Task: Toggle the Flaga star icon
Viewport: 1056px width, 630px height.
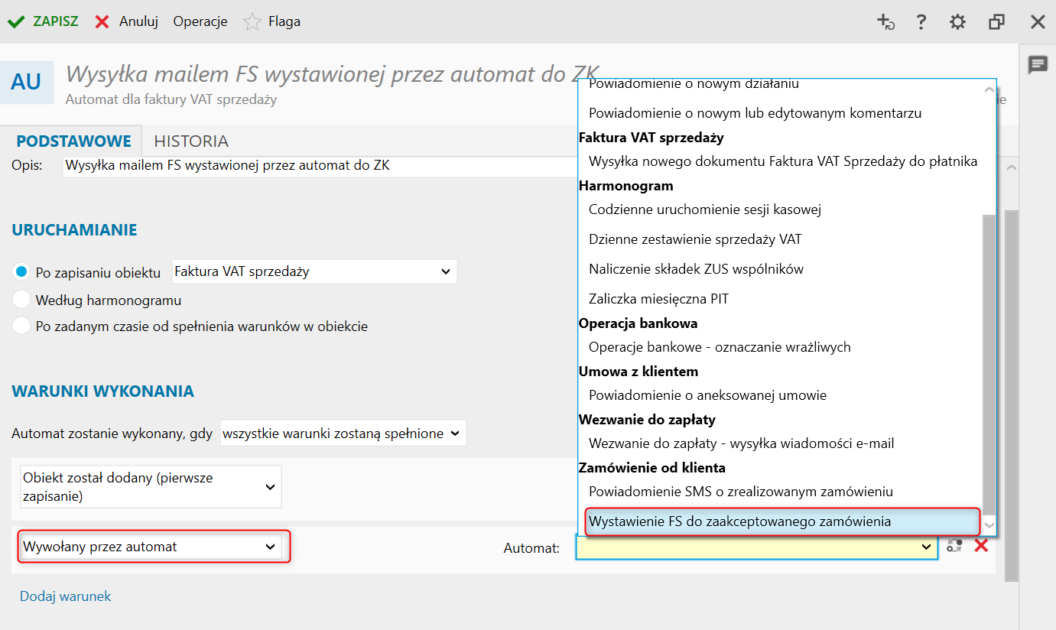Action: [x=252, y=21]
